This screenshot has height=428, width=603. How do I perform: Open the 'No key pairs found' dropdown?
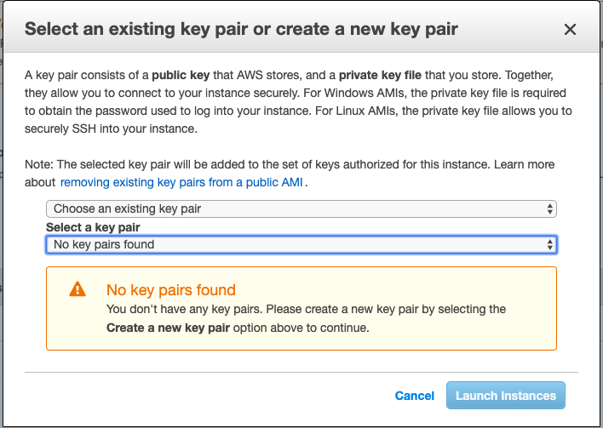pyautogui.click(x=301, y=244)
